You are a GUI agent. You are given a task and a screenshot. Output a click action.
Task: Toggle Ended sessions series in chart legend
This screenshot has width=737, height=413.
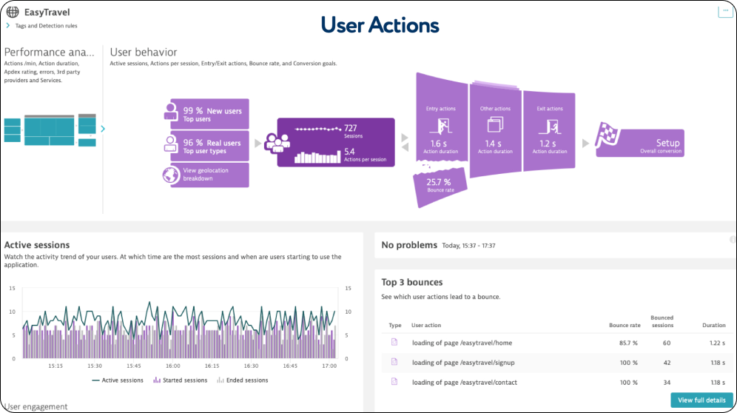click(x=242, y=380)
